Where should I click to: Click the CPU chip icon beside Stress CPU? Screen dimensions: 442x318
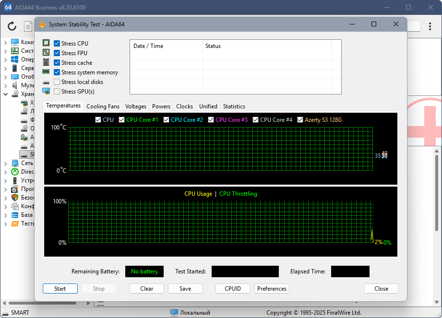coord(46,43)
